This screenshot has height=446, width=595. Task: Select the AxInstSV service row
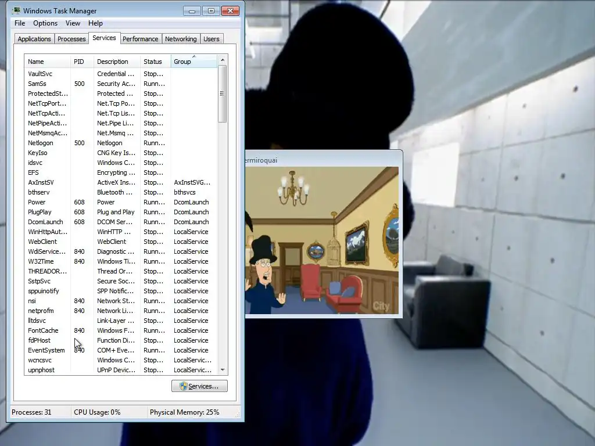121,182
